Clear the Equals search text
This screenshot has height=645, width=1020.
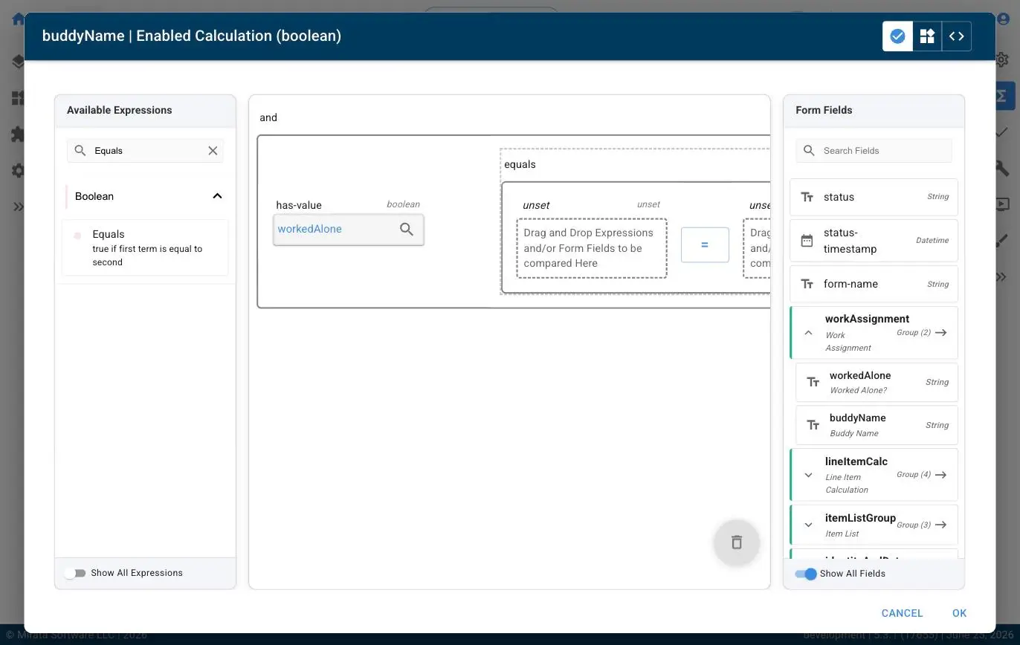[x=213, y=150]
